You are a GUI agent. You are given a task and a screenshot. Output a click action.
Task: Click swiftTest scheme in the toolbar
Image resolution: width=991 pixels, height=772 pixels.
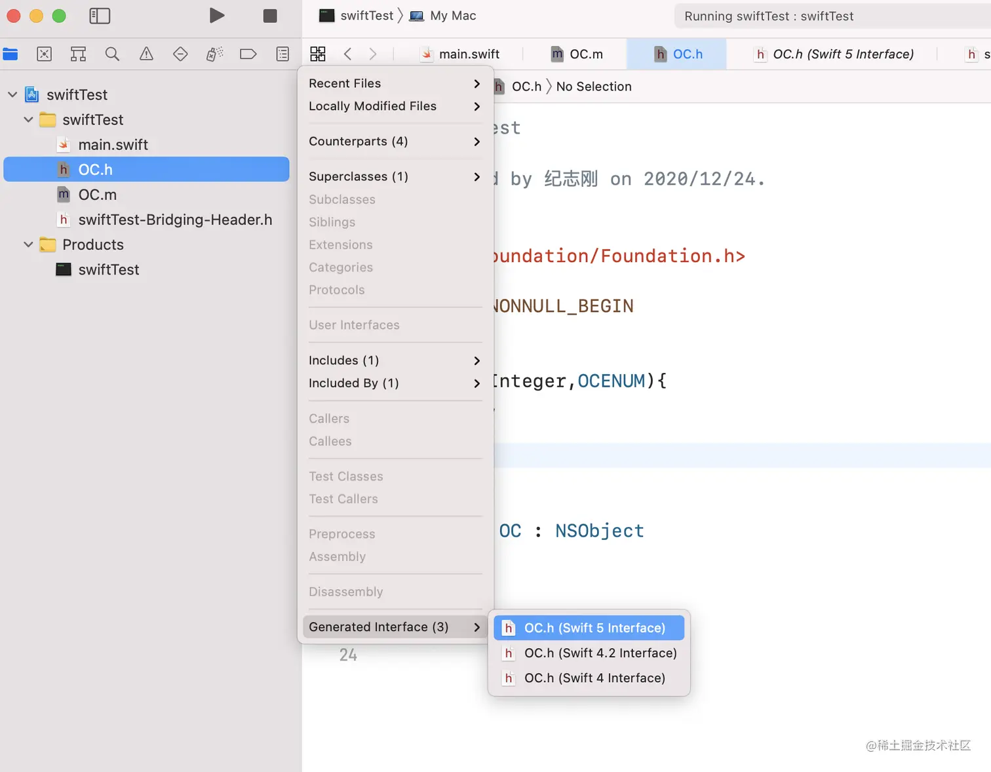click(356, 16)
